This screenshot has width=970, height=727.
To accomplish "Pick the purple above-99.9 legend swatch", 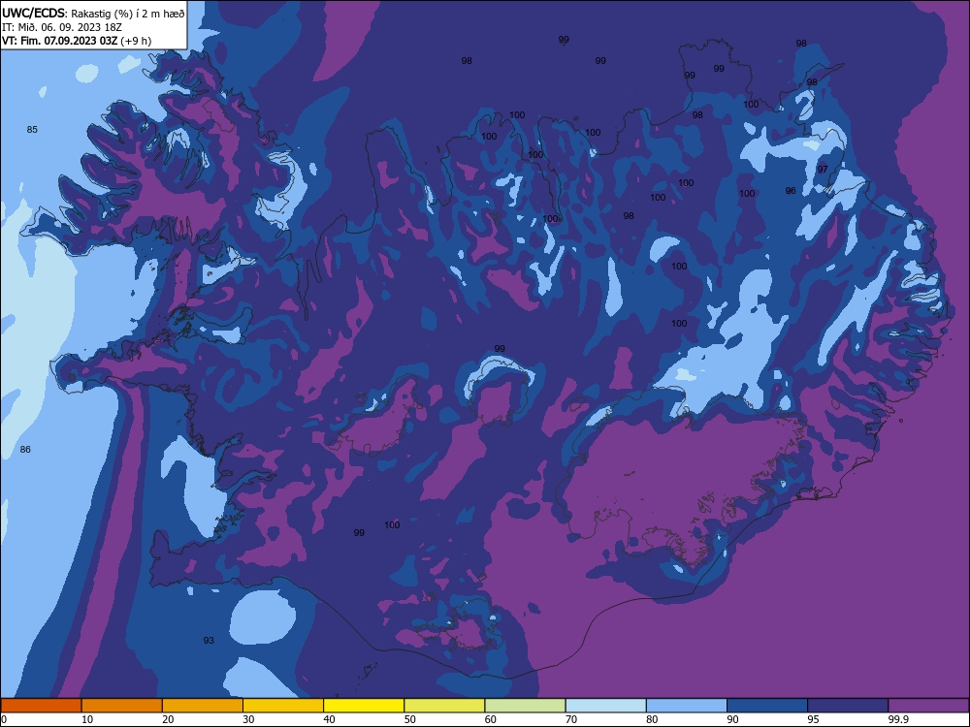I will (928, 706).
